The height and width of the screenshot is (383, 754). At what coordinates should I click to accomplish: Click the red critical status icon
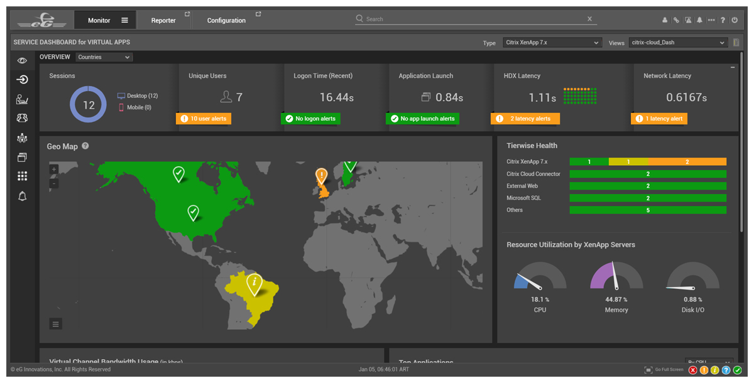coord(693,370)
